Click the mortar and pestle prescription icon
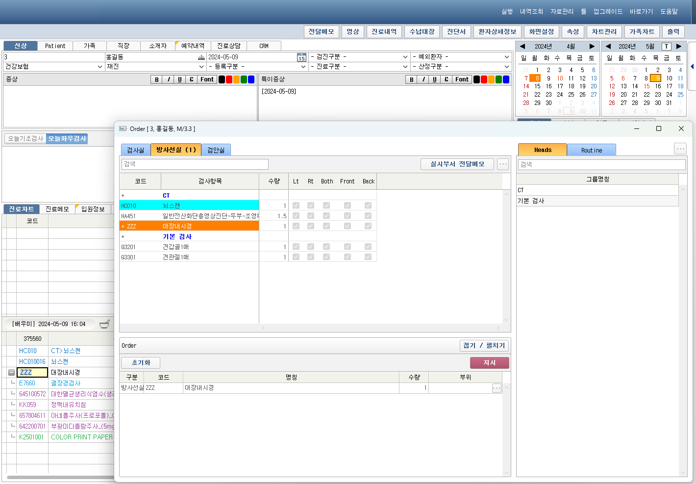The image size is (696, 484). [104, 324]
